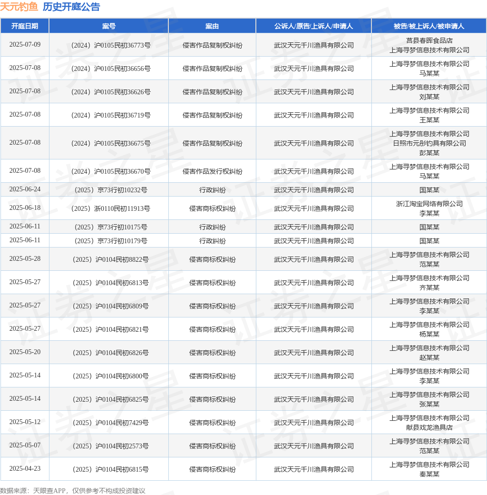Click defendant 赵某某
Image resolution: width=487 pixels, height=495 pixels.
[x=429, y=357]
